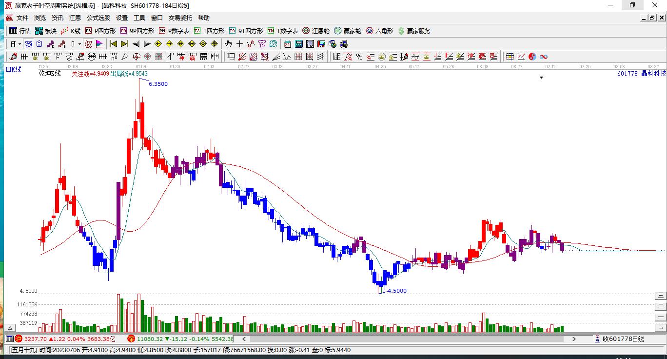Open the T数字表 tool
The image size is (667, 359).
(283, 31)
